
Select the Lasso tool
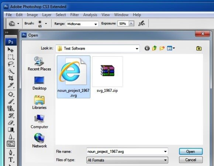[10, 64]
